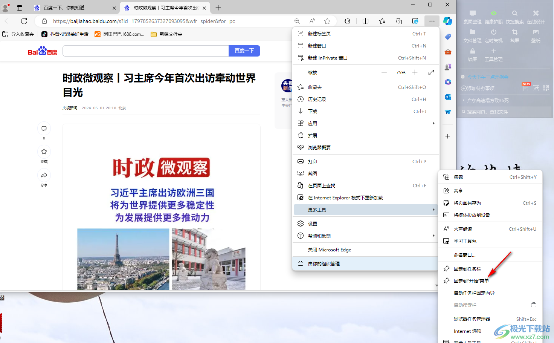This screenshot has width=554, height=343.
Task: Open 扩展 from the menu
Action: [x=366, y=135]
